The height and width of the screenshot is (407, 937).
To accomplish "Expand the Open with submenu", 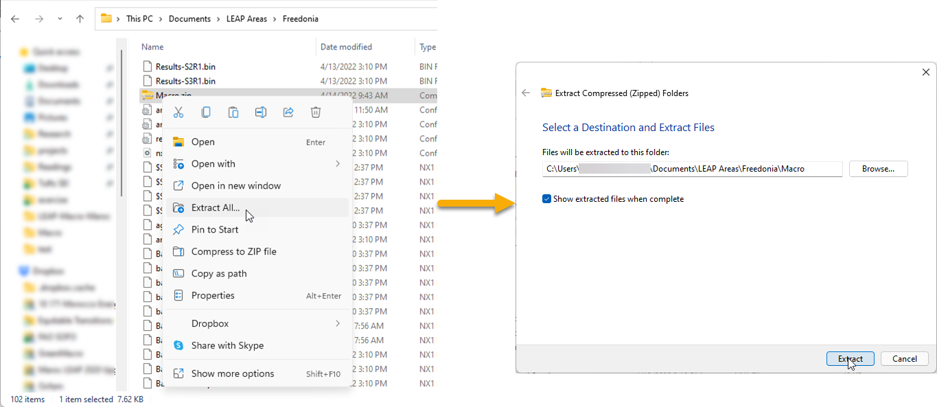I will tap(337, 164).
